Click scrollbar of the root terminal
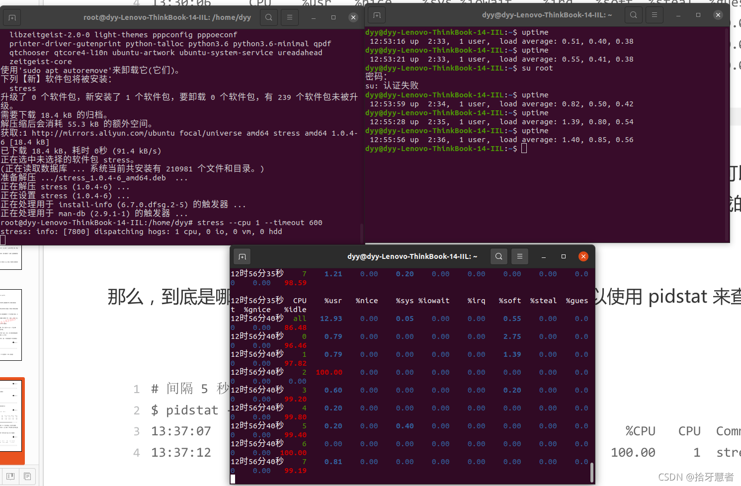The height and width of the screenshot is (486, 741). click(362, 233)
